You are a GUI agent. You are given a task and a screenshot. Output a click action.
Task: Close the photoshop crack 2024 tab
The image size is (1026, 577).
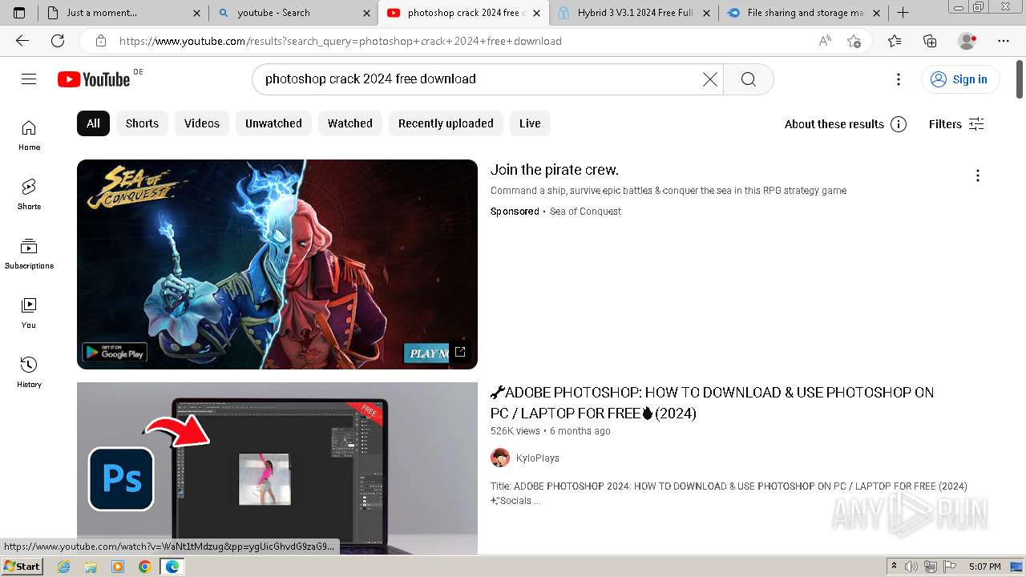point(536,13)
